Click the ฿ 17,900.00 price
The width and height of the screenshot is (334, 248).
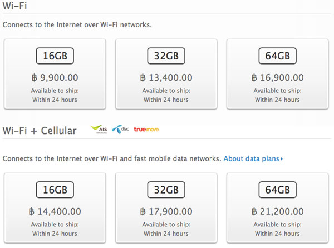tap(166, 212)
